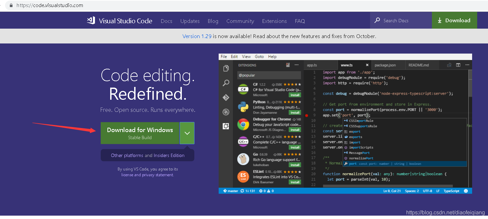Click the C# extension logo

[x=243, y=89]
